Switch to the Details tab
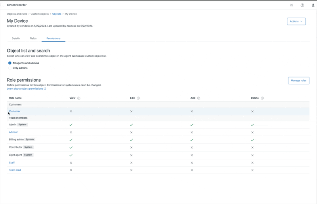This screenshot has height=204, width=317. (16, 38)
